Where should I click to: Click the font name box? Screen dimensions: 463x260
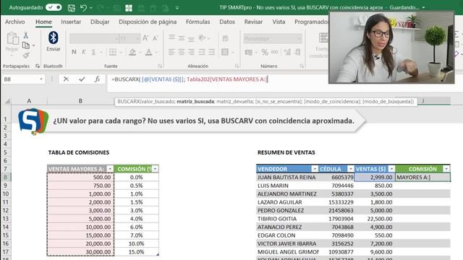tap(93, 38)
